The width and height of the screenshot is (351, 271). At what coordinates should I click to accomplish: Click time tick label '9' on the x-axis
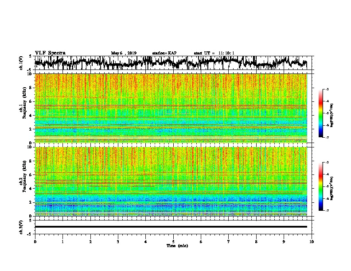click(284, 242)
